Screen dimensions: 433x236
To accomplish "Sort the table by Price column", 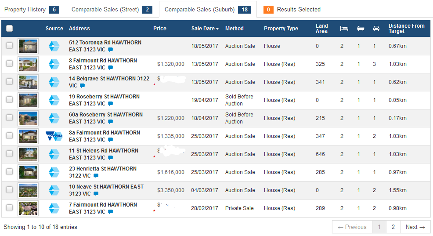I will point(160,29).
